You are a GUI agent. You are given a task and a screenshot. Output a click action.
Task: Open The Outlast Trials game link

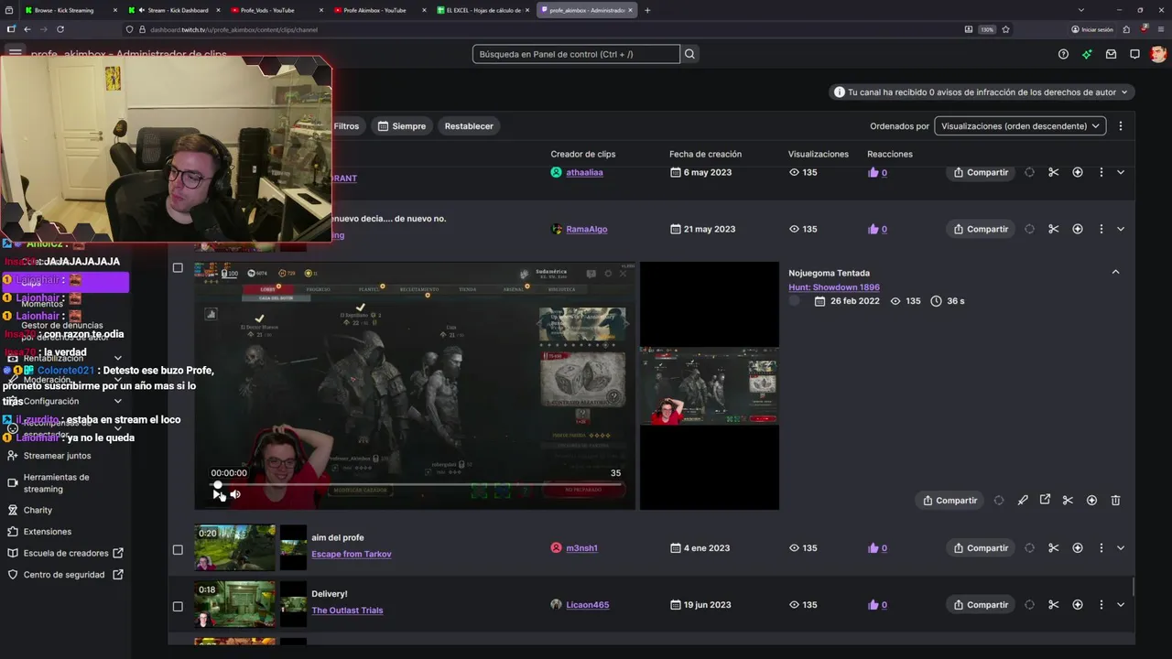(347, 610)
